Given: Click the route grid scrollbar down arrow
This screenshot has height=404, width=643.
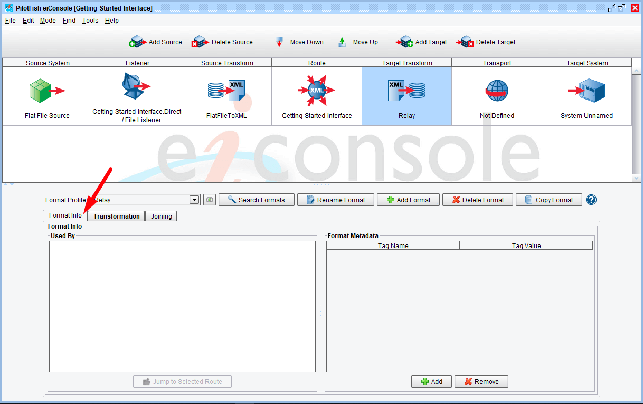Looking at the screenshot, I should tap(637, 178).
